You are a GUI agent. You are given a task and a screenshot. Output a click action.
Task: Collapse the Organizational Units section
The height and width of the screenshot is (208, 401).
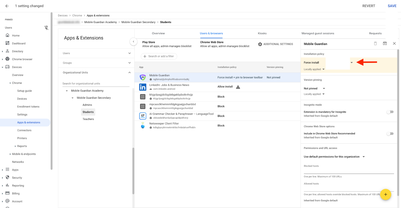tap(96, 73)
